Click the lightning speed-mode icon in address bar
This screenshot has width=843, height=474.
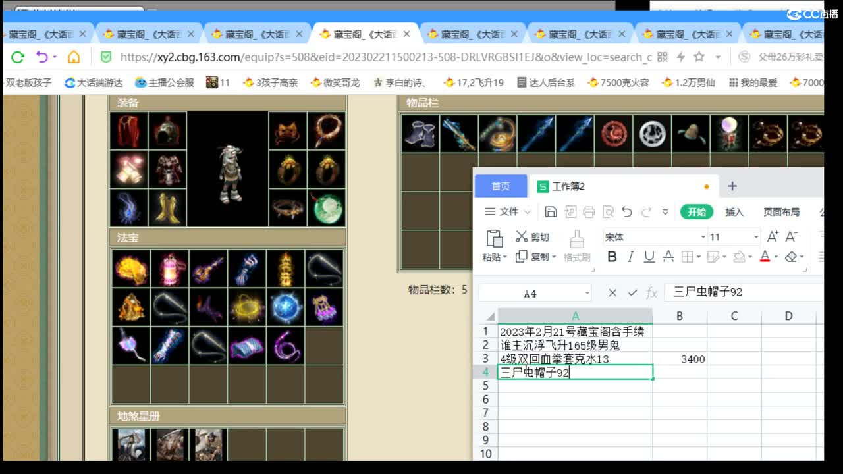point(681,57)
